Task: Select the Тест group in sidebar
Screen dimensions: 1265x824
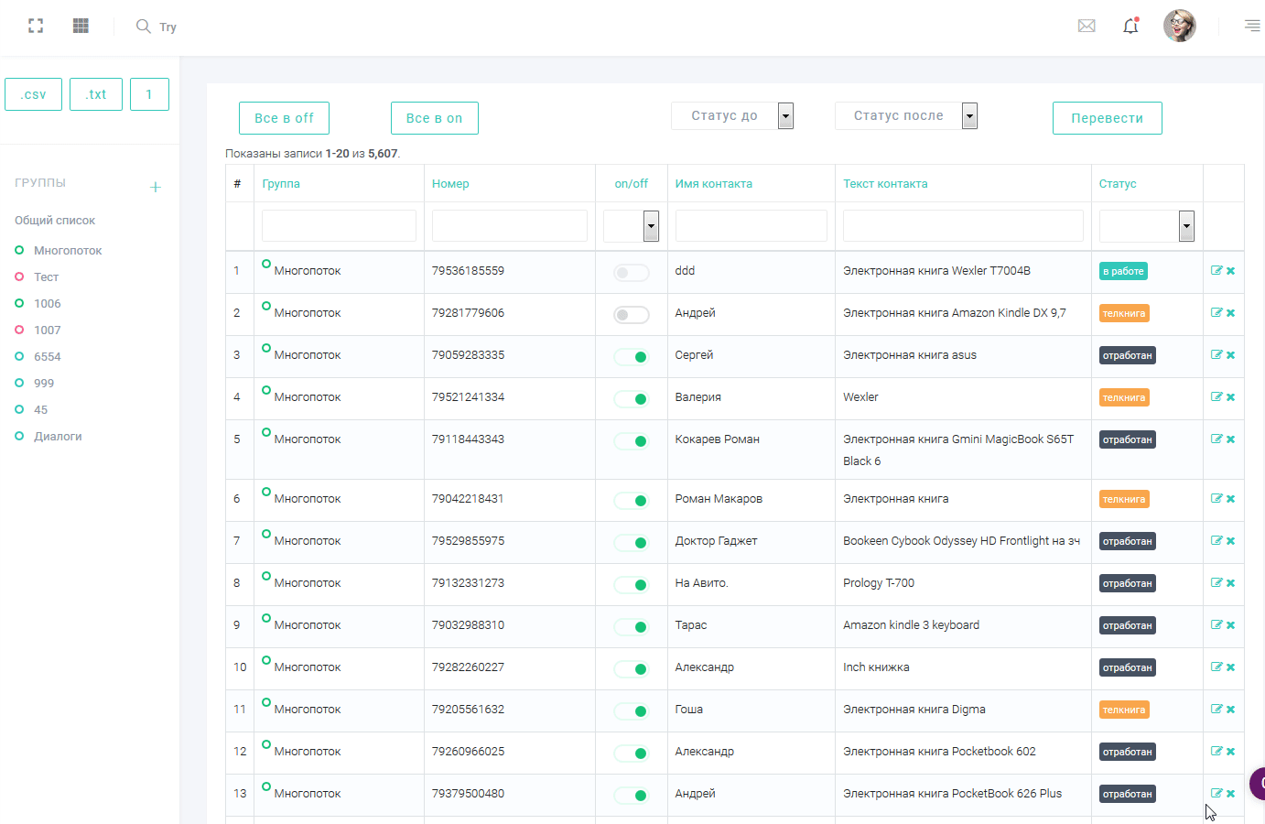Action: click(46, 276)
